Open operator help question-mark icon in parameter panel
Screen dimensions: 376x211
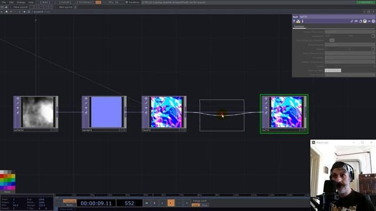point(294,21)
